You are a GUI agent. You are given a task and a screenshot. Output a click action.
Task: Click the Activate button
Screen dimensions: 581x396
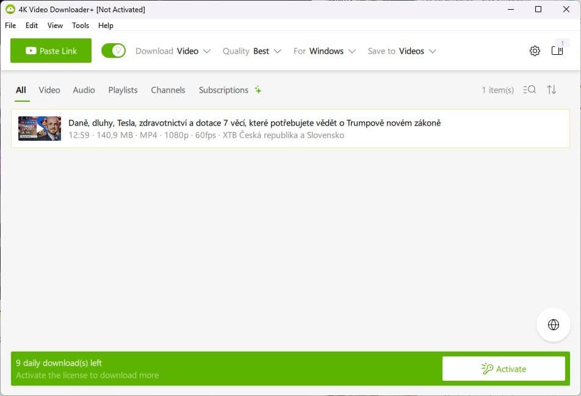tap(503, 369)
